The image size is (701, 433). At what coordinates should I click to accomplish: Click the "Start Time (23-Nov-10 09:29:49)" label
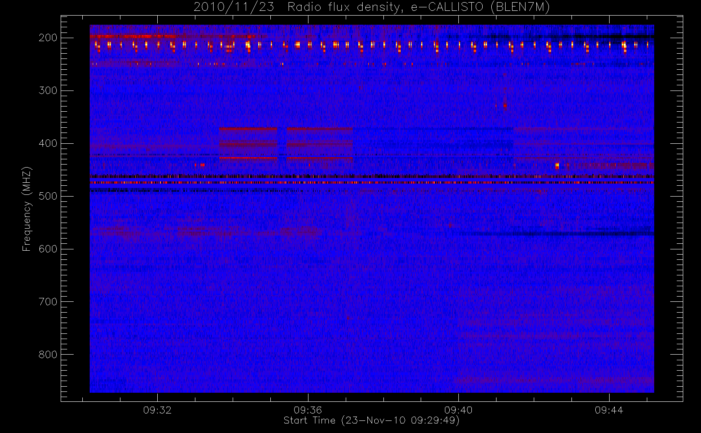371,420
